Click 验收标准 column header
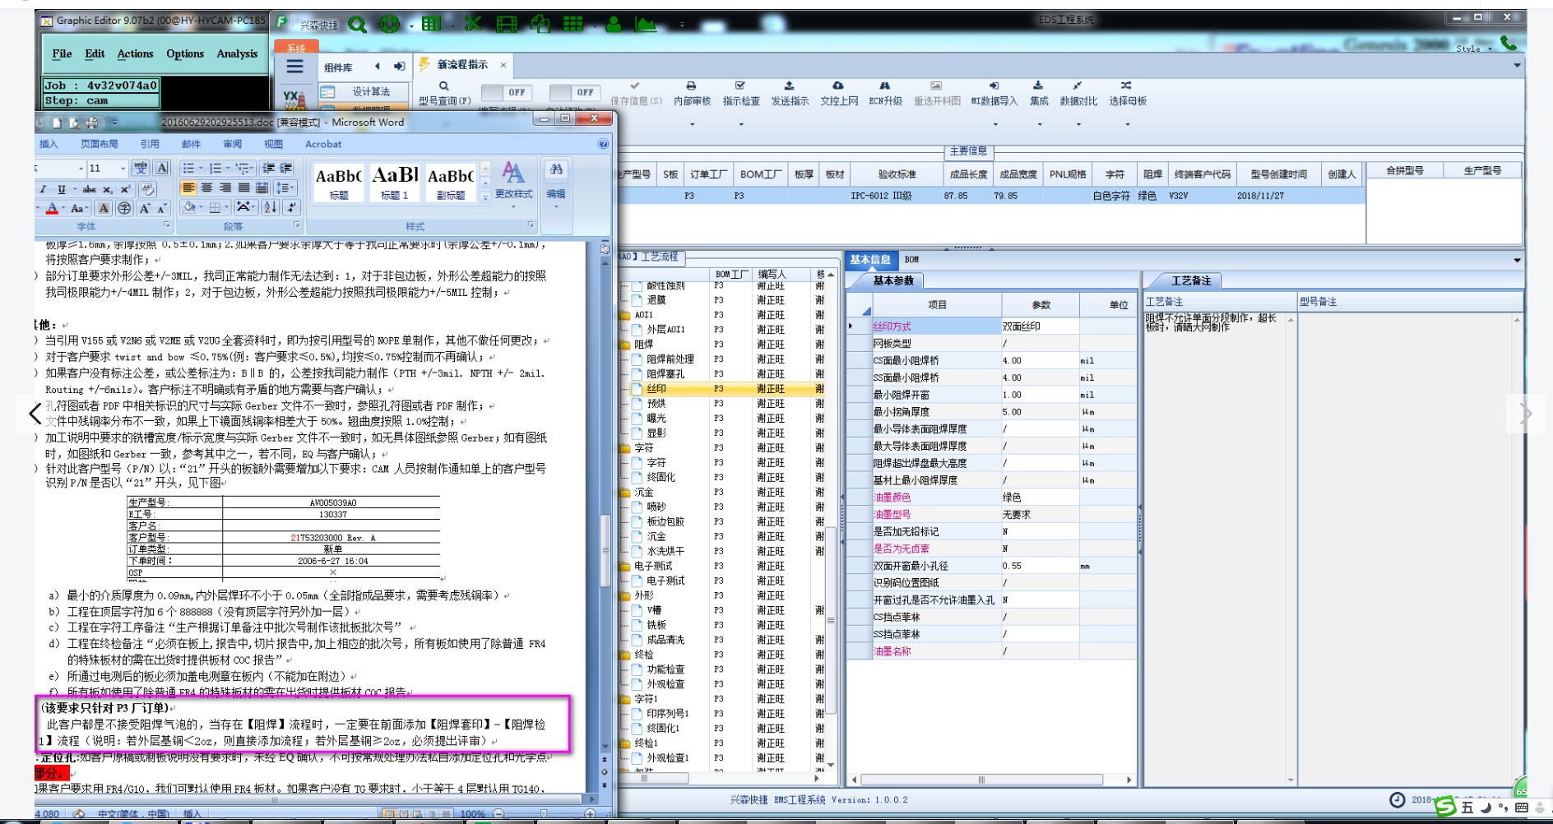Viewport: 1553px width, 824px height. coord(897,174)
